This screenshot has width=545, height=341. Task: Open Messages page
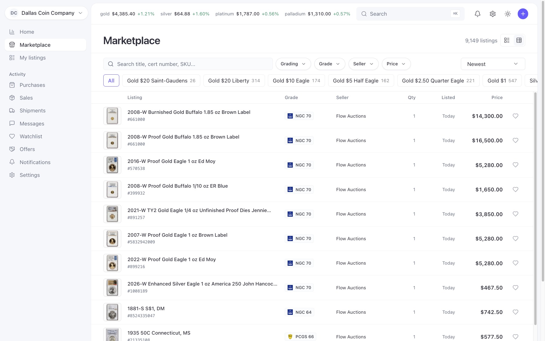click(x=45, y=124)
